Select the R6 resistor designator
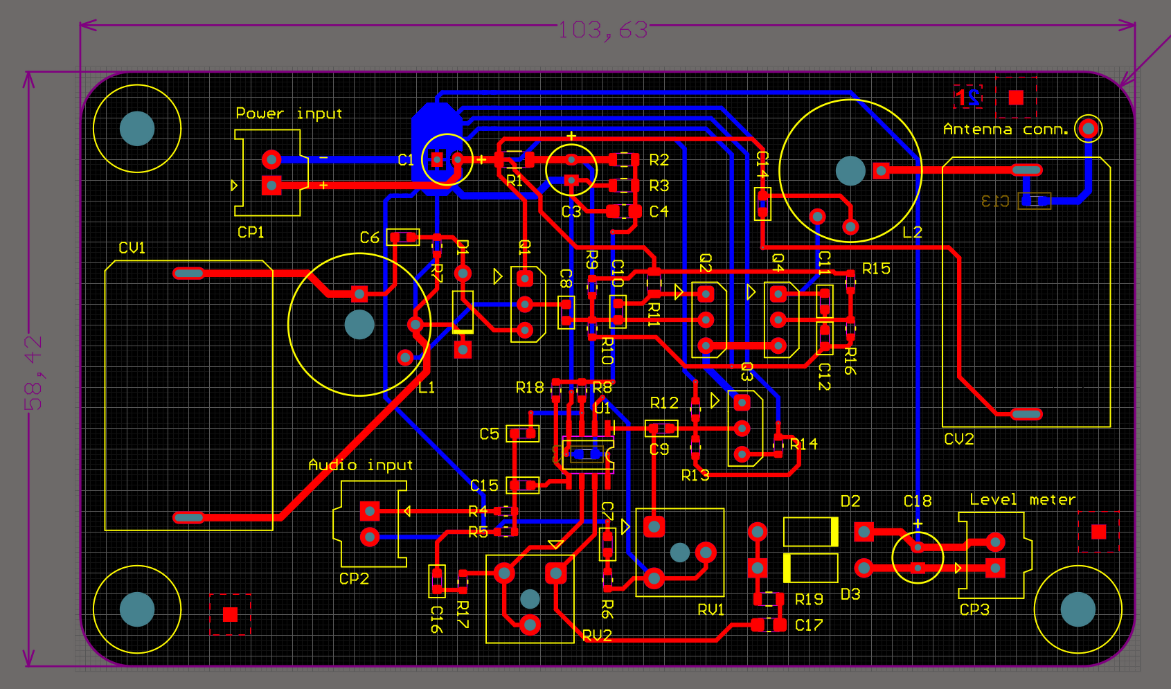 point(607,609)
